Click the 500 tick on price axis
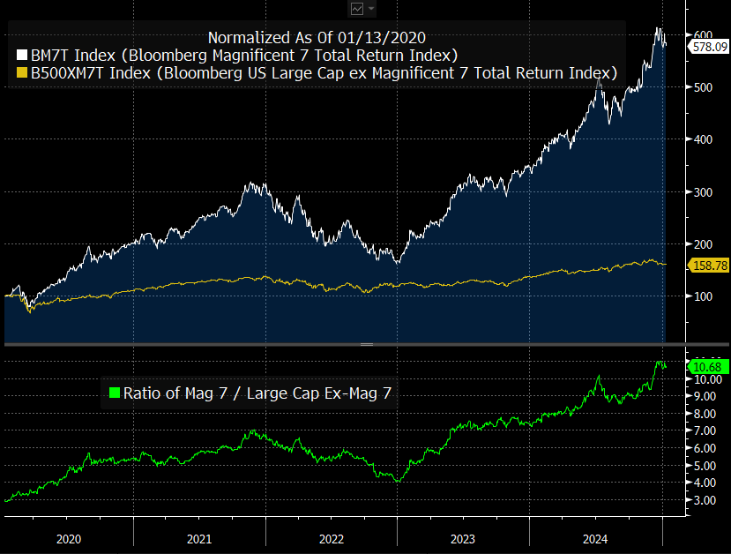 pos(703,87)
